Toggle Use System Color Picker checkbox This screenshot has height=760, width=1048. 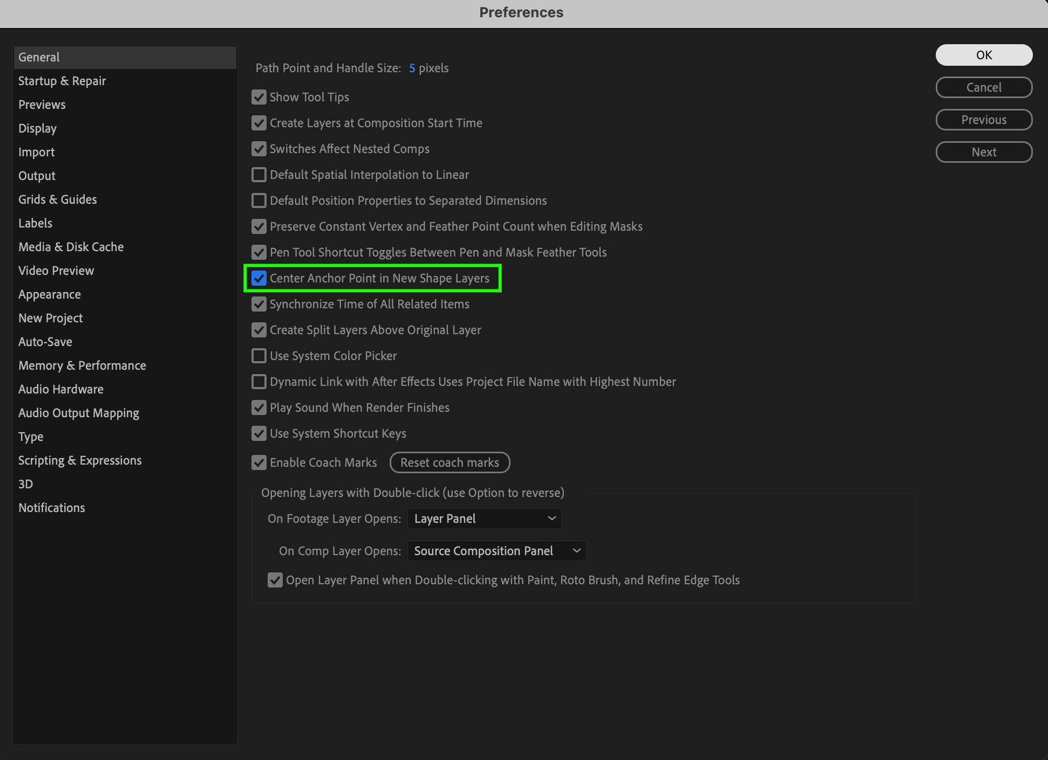(x=259, y=356)
